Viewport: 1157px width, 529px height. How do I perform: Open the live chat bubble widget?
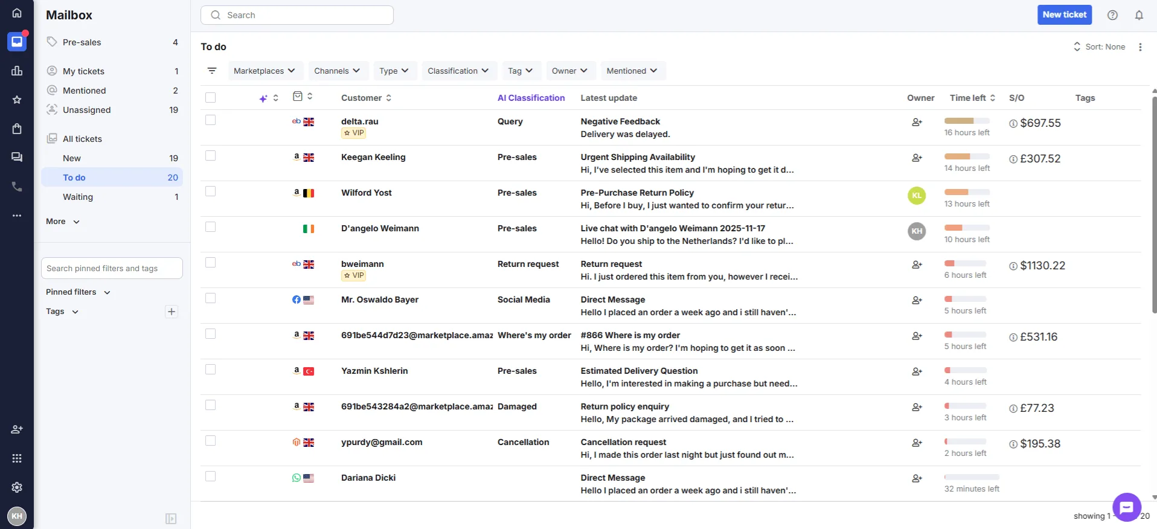1127,507
